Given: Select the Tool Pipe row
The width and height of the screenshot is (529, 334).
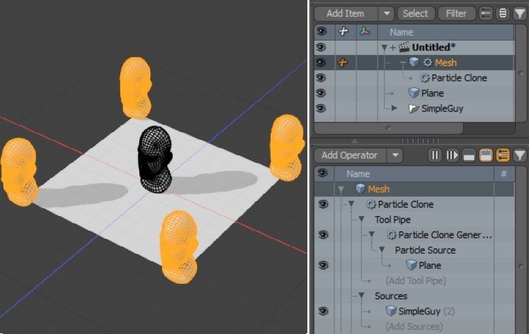Looking at the screenshot, I should point(393,220).
